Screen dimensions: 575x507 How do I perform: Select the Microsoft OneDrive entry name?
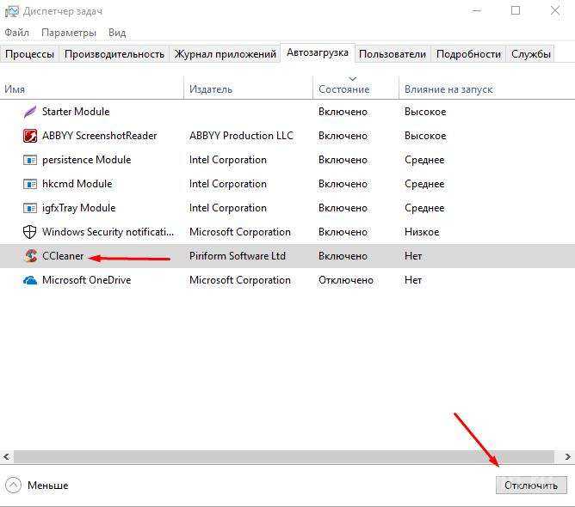coord(87,280)
